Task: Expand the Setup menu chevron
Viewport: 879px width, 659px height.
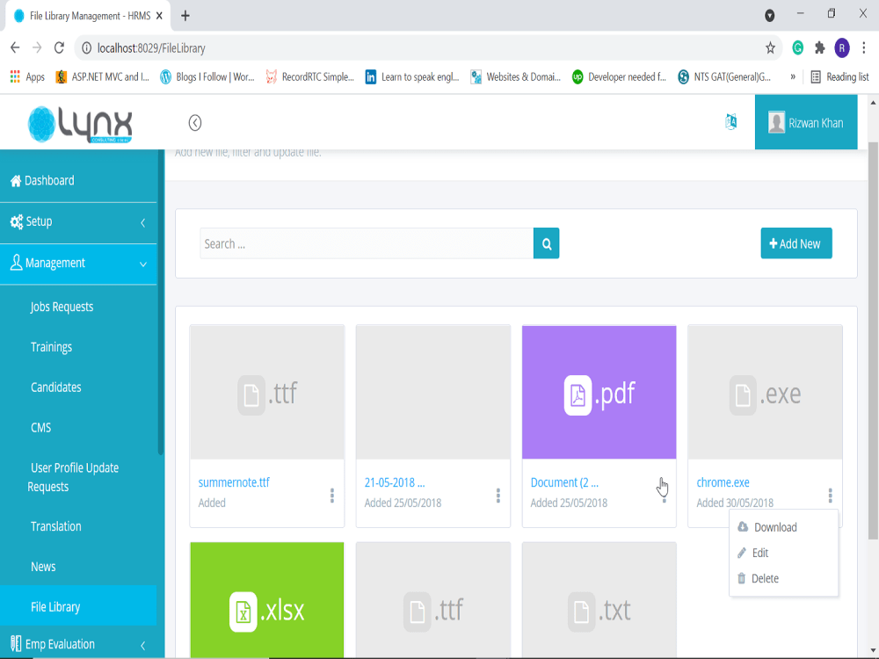Action: [143, 222]
